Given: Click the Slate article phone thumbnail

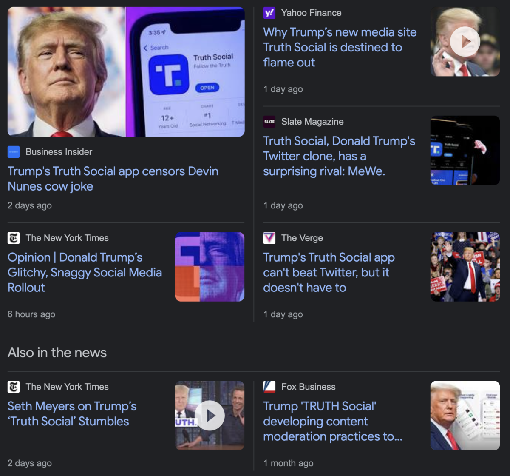Looking at the screenshot, I should click(465, 150).
